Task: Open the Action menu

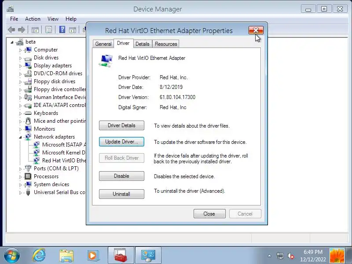Action: click(x=33, y=19)
